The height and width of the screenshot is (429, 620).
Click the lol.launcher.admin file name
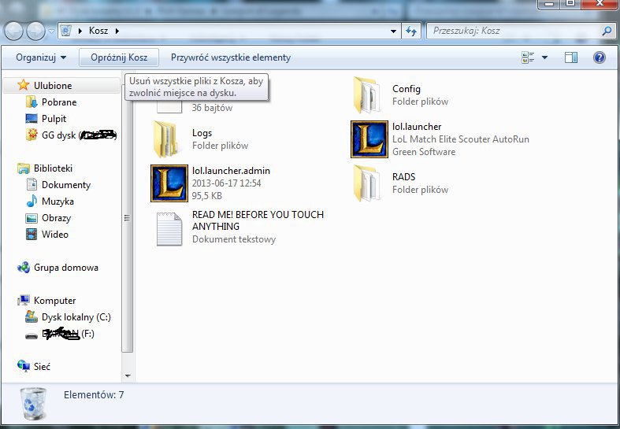coord(231,171)
